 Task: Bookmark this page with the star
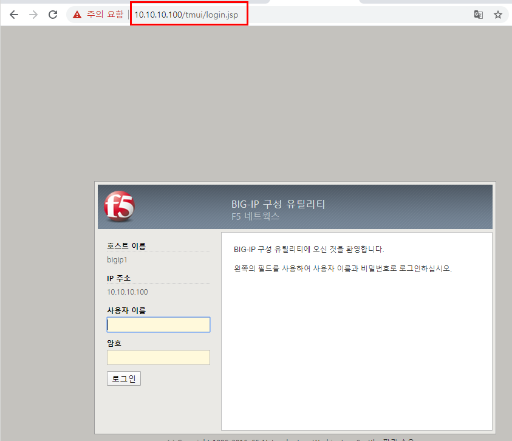tap(497, 15)
